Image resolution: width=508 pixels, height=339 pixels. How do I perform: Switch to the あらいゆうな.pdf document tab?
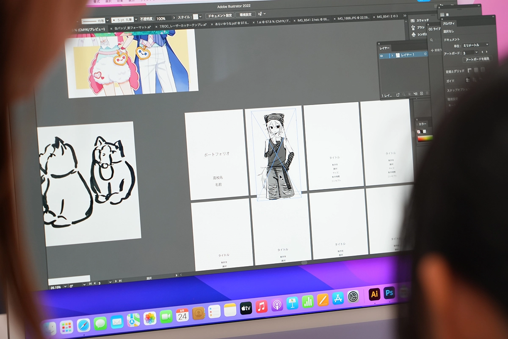pos(232,25)
